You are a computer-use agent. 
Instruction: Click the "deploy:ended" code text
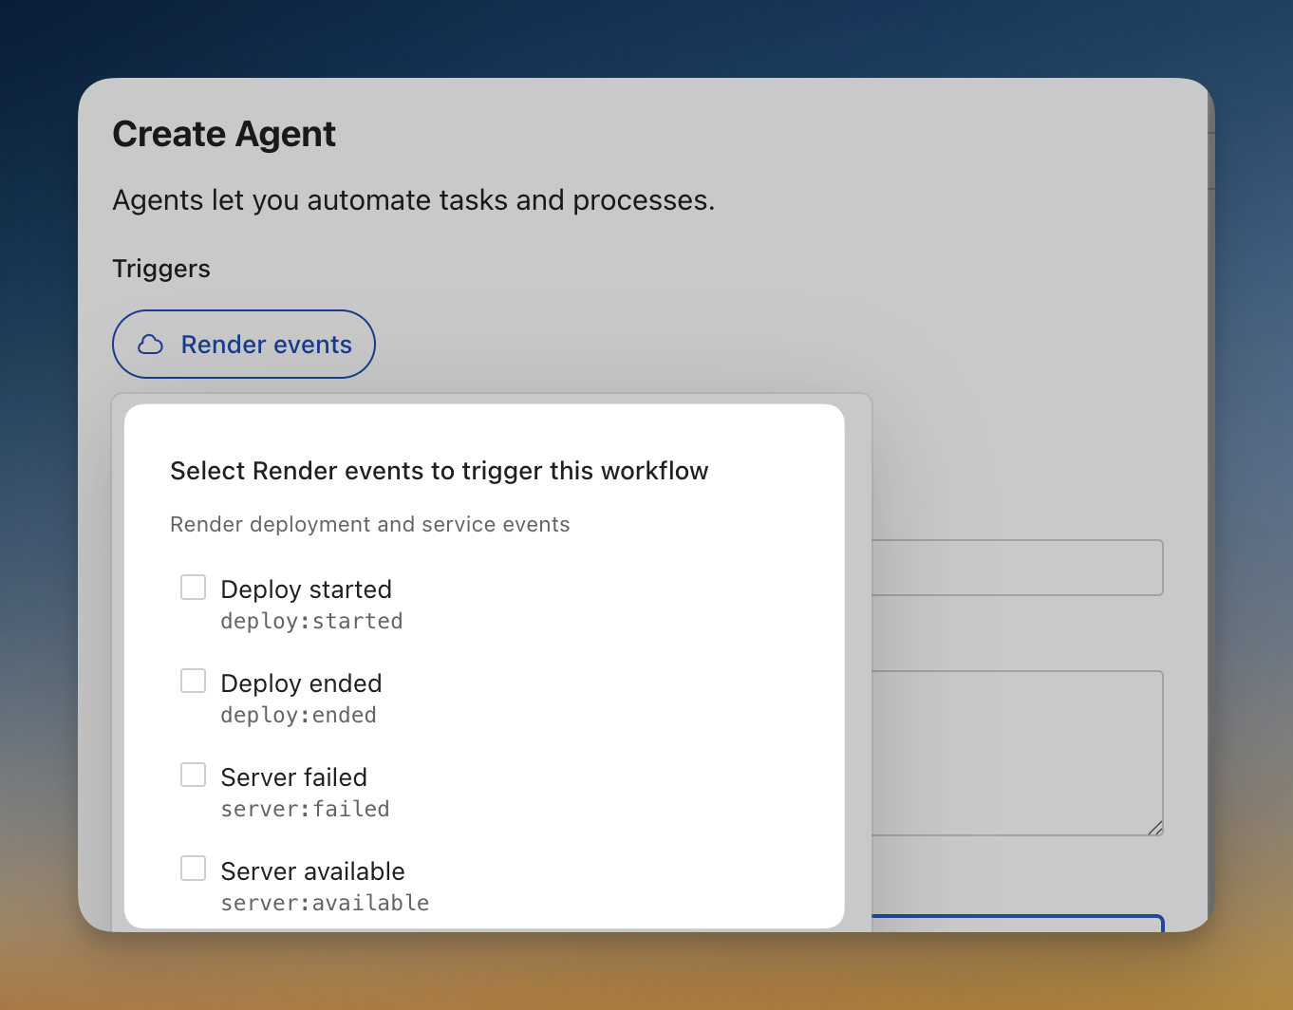click(x=298, y=715)
